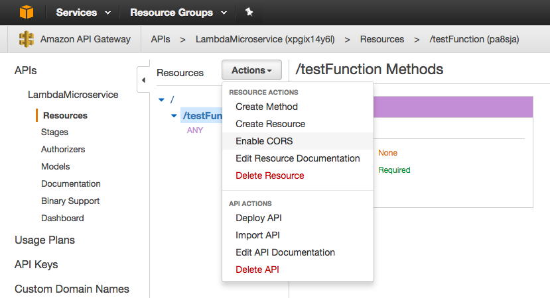
Task: Collapse the root / resource tree node
Action: tap(161, 99)
